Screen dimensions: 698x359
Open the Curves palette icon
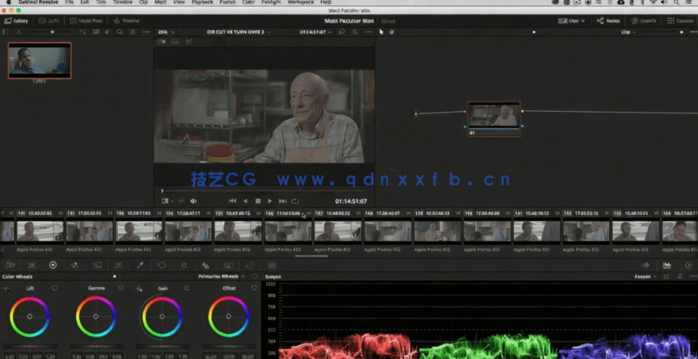pyautogui.click(x=119, y=265)
